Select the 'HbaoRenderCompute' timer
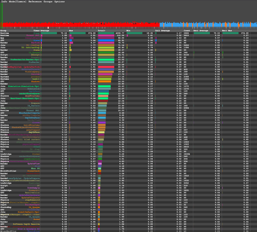The image size is (257, 232). click(29, 113)
